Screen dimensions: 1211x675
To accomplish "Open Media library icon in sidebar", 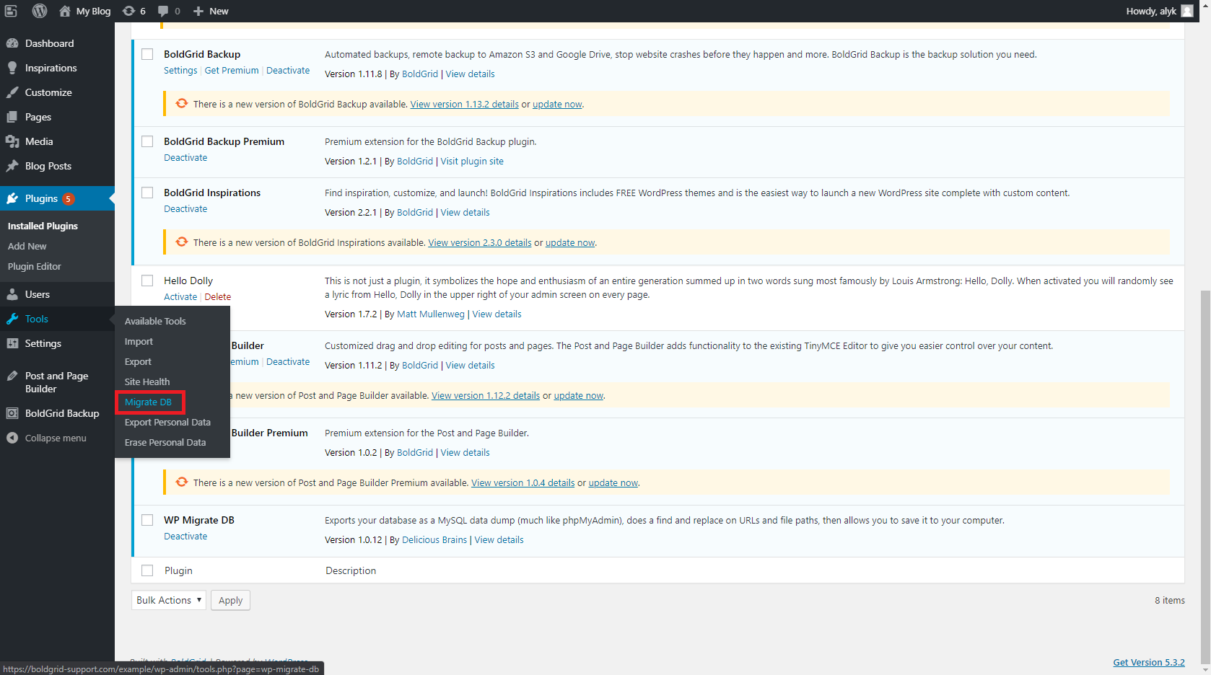I will point(12,141).
